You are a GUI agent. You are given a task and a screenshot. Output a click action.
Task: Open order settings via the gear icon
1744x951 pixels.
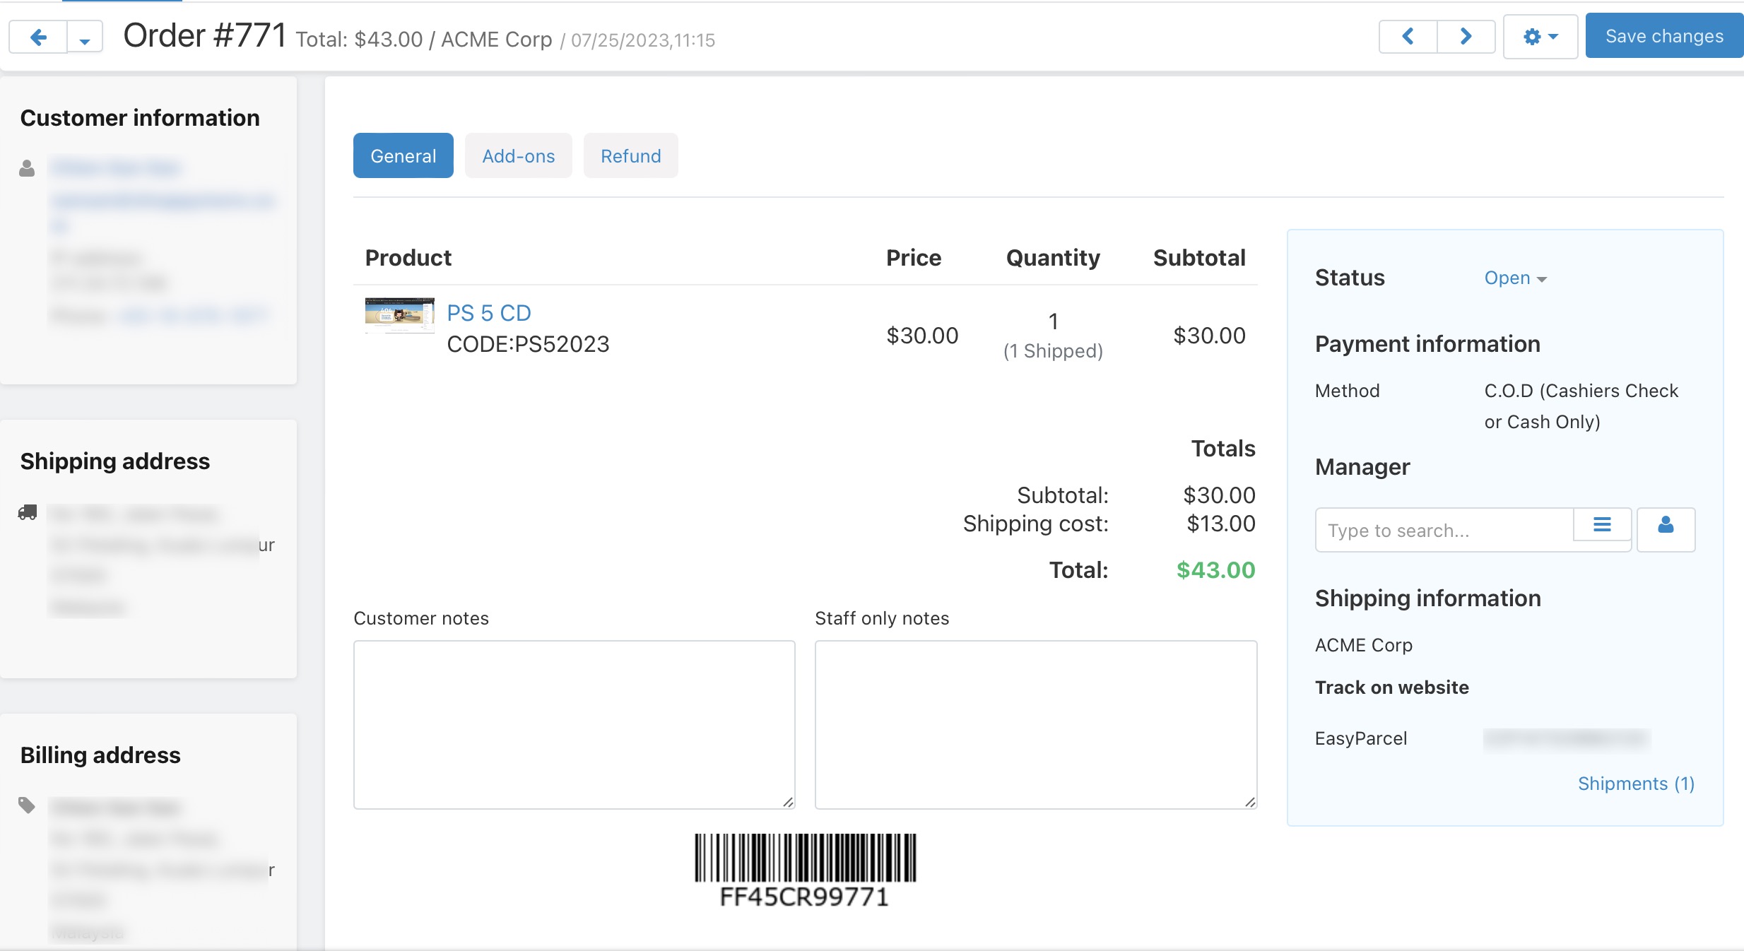point(1532,36)
